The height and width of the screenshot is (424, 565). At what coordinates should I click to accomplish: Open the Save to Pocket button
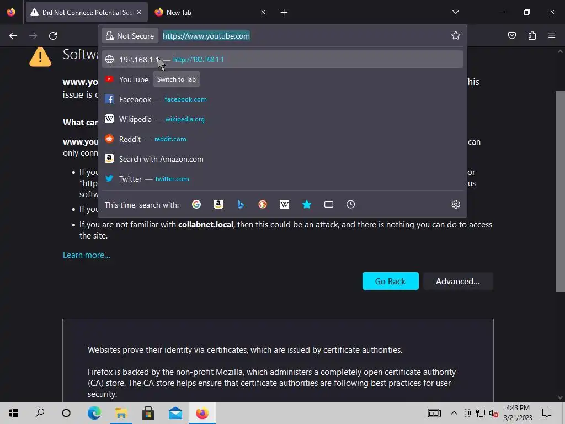(x=511, y=35)
